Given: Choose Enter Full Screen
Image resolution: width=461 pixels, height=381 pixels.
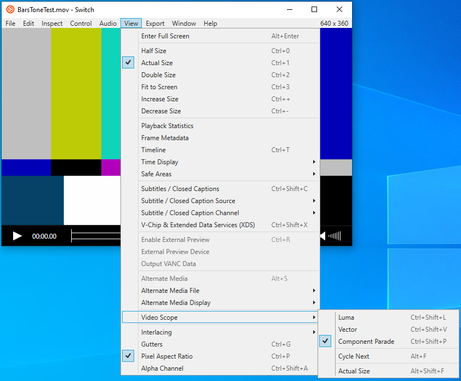Looking at the screenshot, I should click(220, 36).
